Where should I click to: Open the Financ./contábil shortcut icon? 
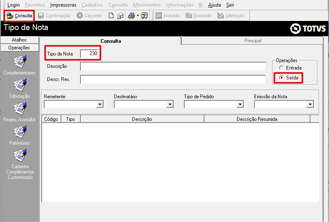[20, 109]
